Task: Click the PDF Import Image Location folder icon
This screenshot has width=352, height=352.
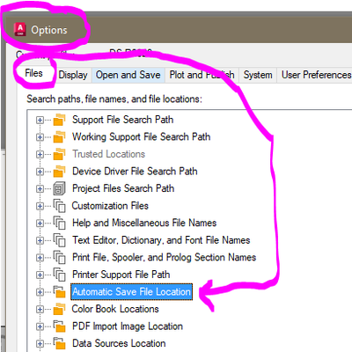Action: pyautogui.click(x=59, y=326)
